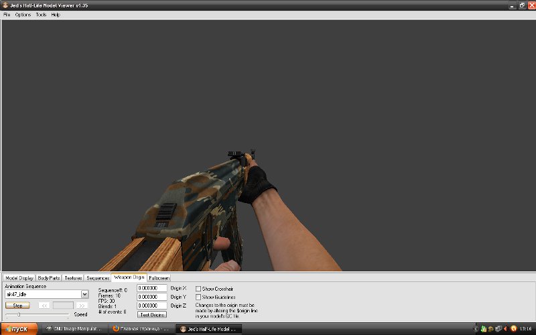Expand the Animation Sequence dropdown
The width and height of the screenshot is (536, 335).
(84, 294)
